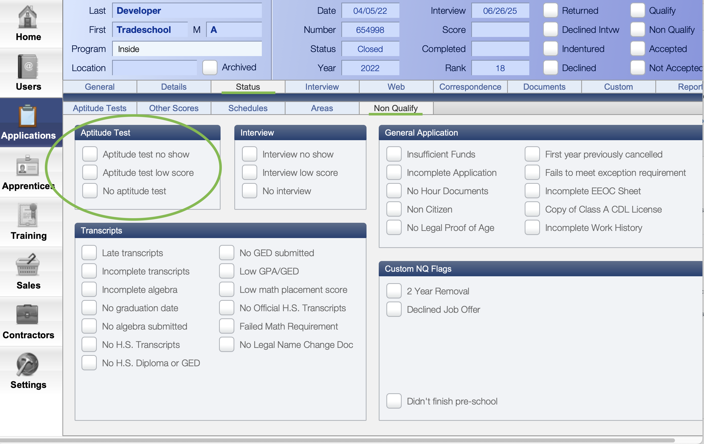
Task: Select the Non Qualify subtab
Action: (396, 108)
